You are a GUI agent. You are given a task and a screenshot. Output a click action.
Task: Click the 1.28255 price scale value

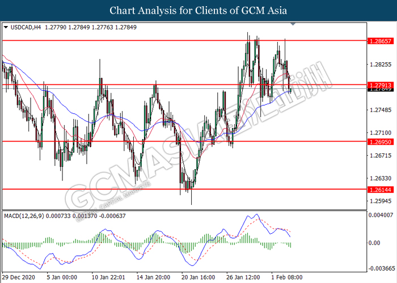click(x=381, y=65)
